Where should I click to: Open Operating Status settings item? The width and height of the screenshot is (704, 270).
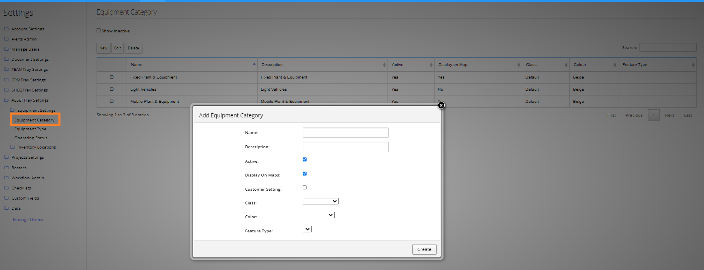tap(31, 138)
